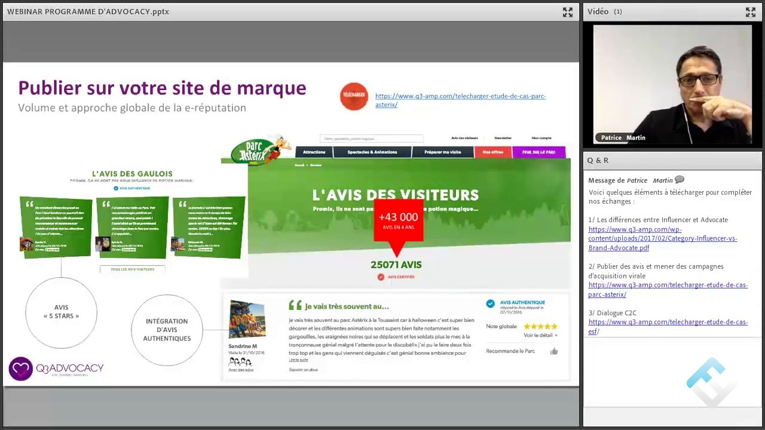This screenshot has width=765, height=430.
Task: Click the thumbs-up Recommande le Parc icon
Action: pyautogui.click(x=554, y=351)
